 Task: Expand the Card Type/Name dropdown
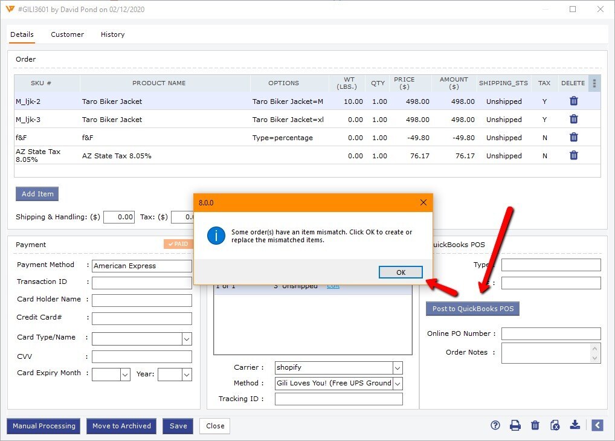(x=187, y=339)
